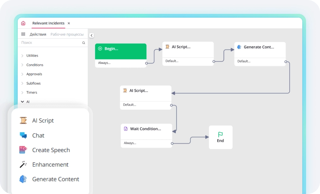Image resolution: width=320 pixels, height=194 pixels.
Task: Collapse the AI category chevron
Action: (x=22, y=101)
